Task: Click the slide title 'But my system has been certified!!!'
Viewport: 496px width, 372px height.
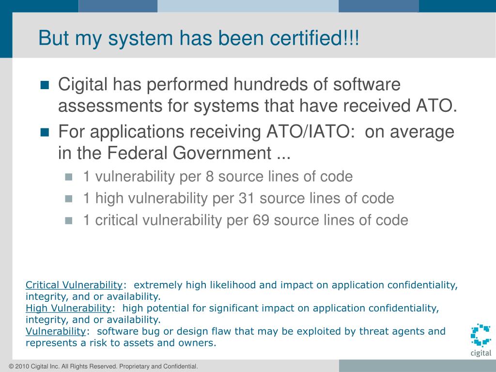Action: pyautogui.click(x=199, y=38)
